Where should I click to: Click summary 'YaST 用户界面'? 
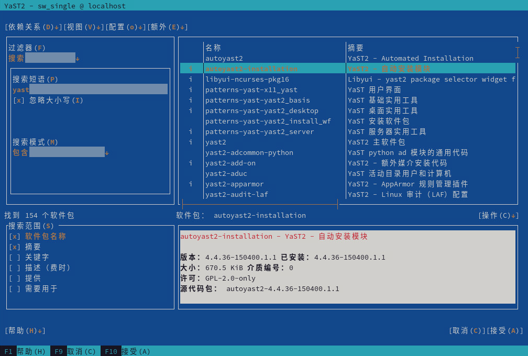click(375, 90)
